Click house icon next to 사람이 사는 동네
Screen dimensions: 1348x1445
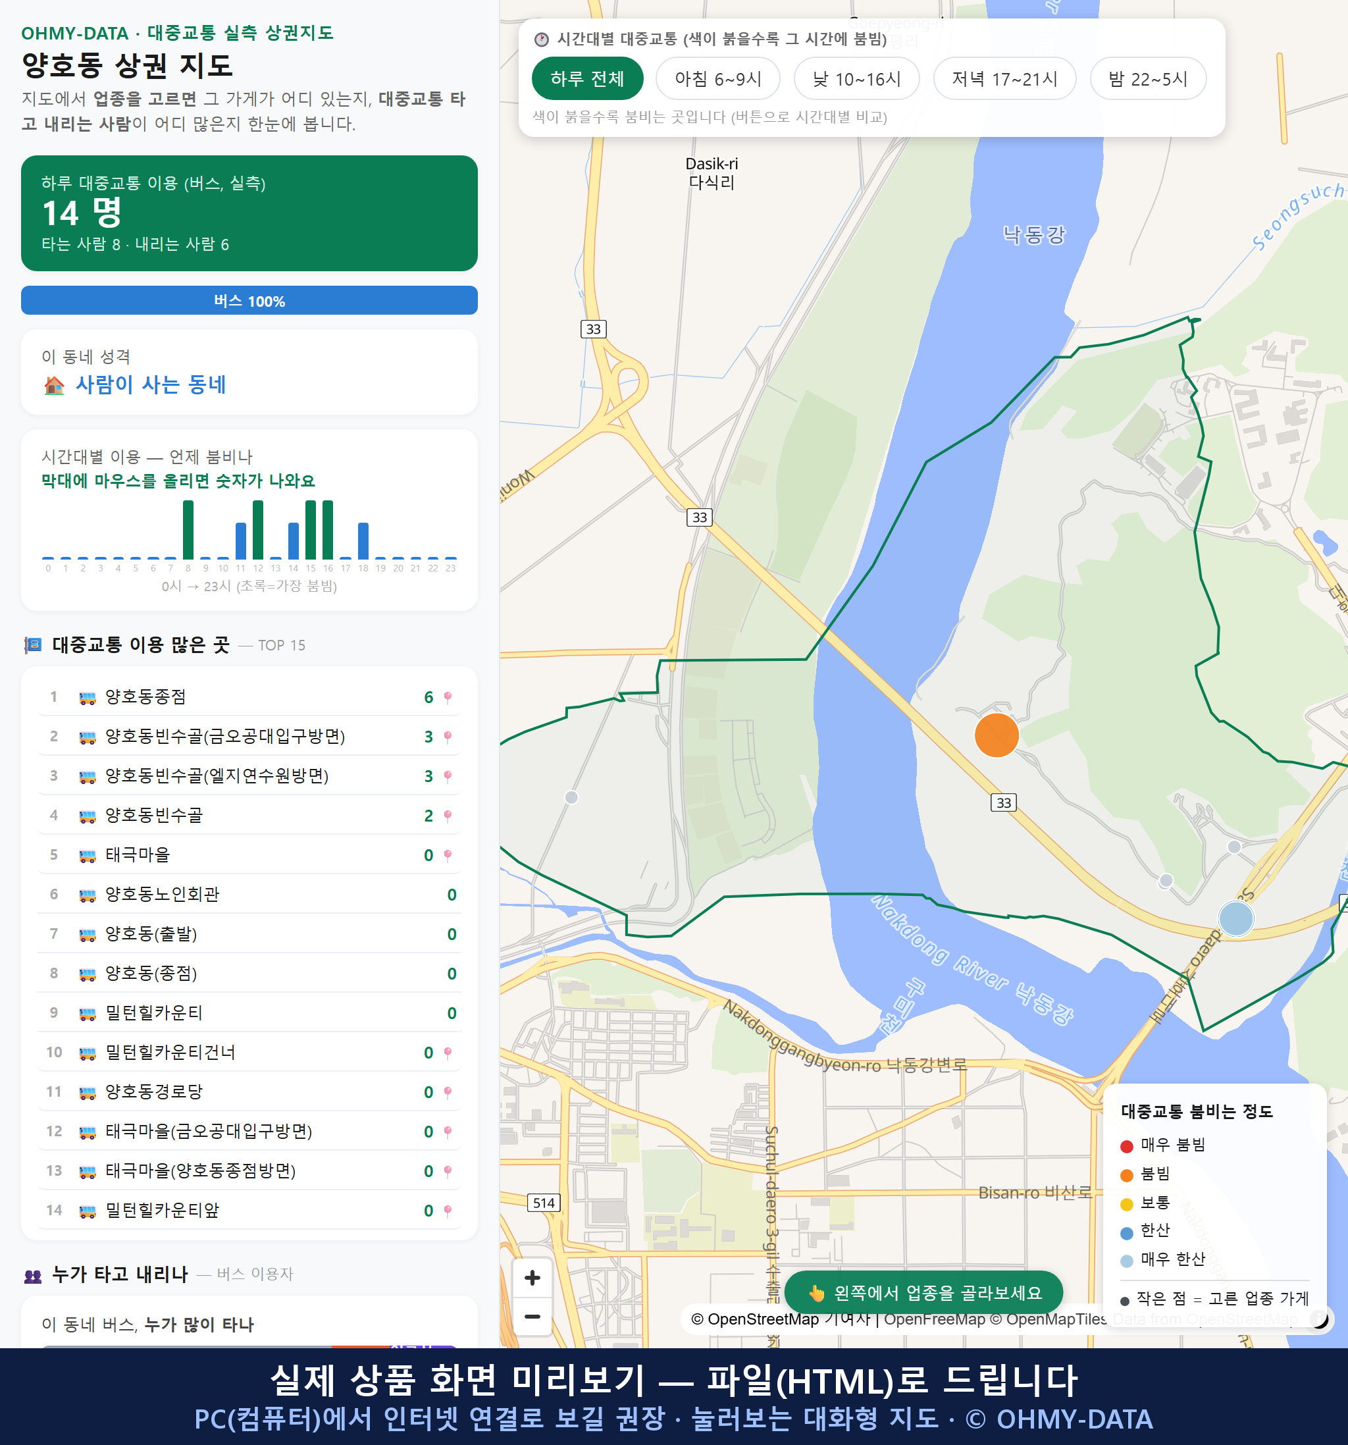54,384
